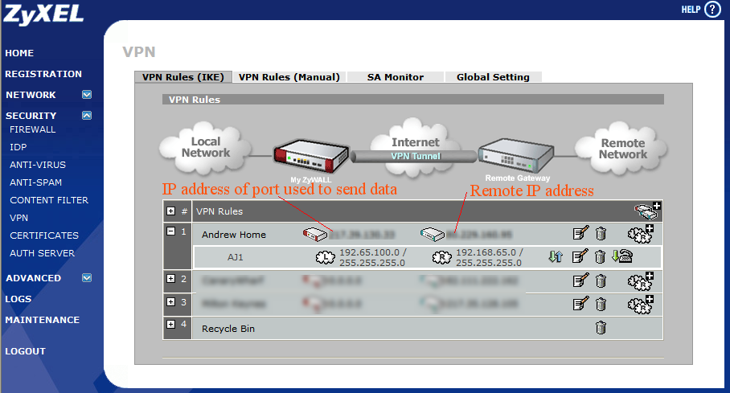This screenshot has height=393, width=730.
Task: Add a new gateway policy in header
Action: click(x=647, y=211)
